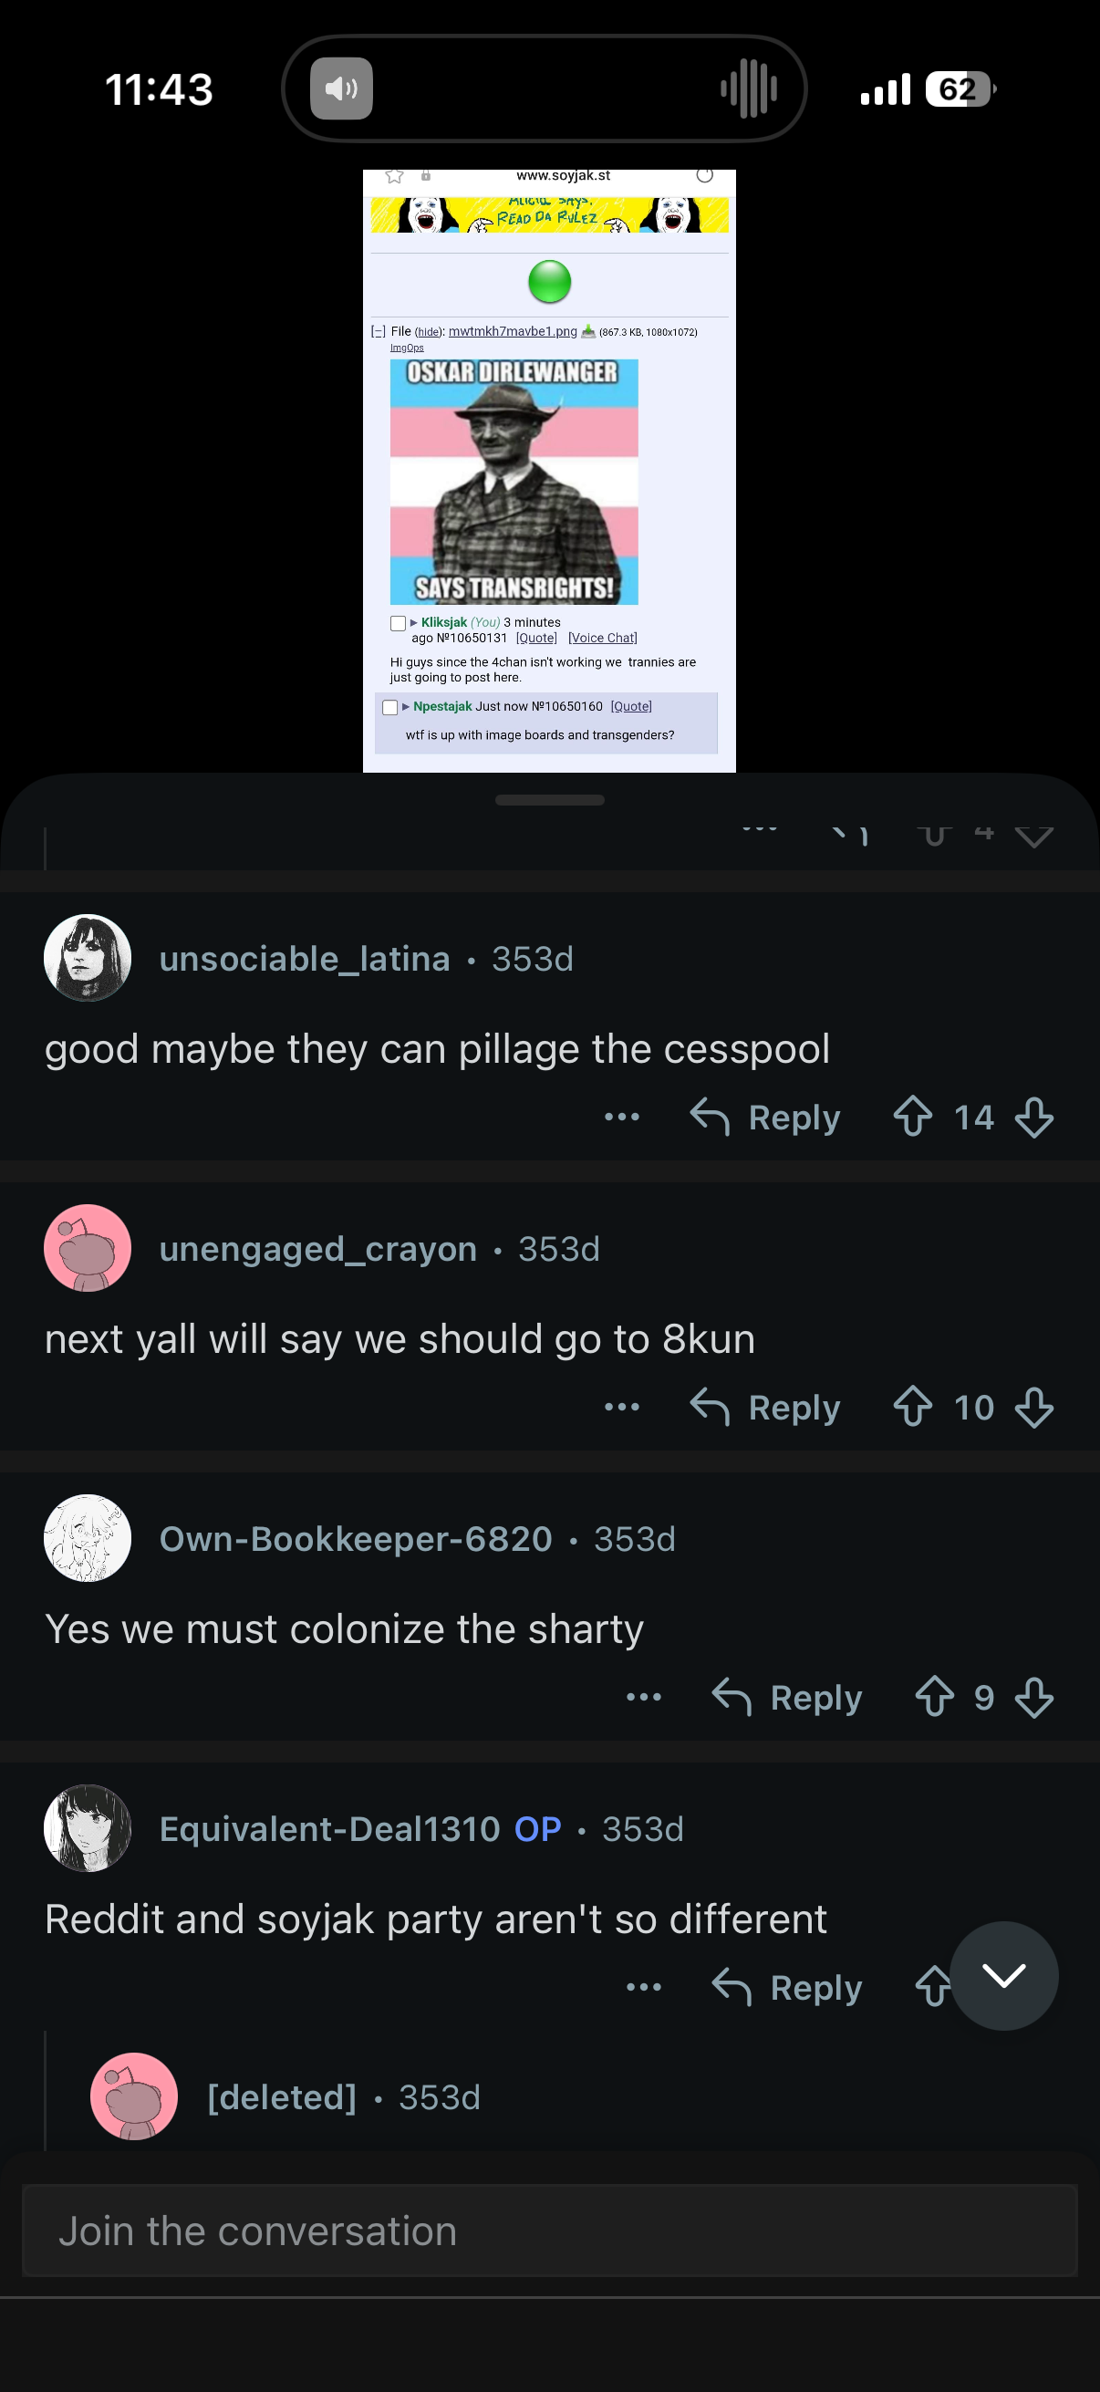This screenshot has width=1100, height=2392.
Task: Open unsociable_latina's profile avatar
Action: click(88, 957)
